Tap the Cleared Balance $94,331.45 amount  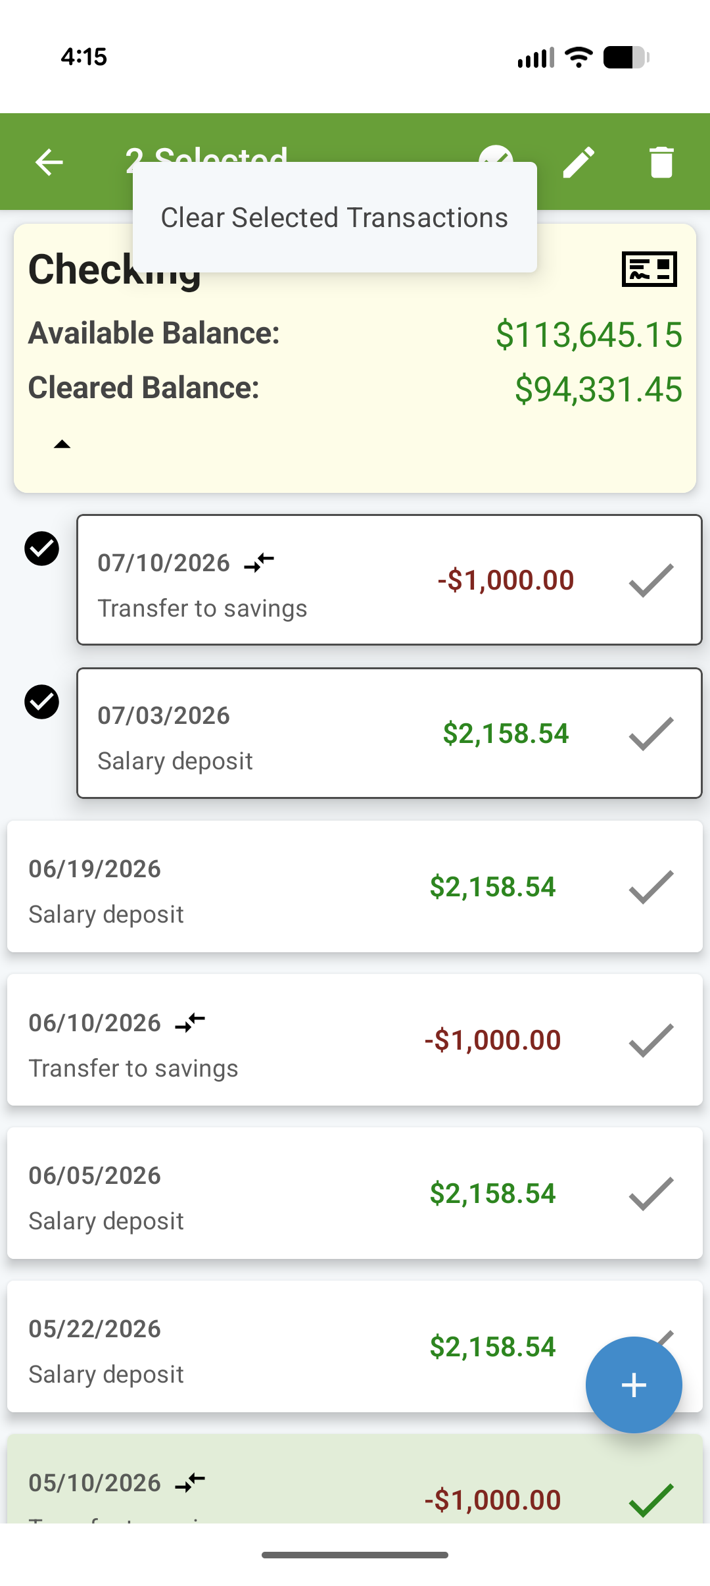[x=599, y=389]
